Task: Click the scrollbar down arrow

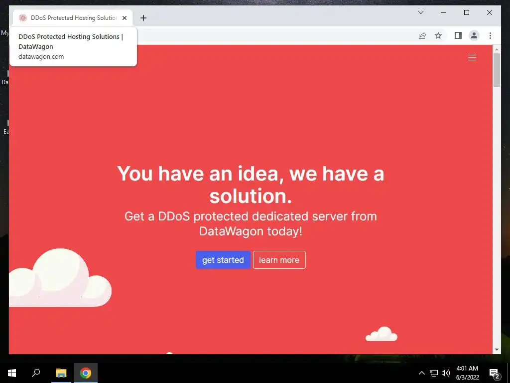Action: coord(497,350)
